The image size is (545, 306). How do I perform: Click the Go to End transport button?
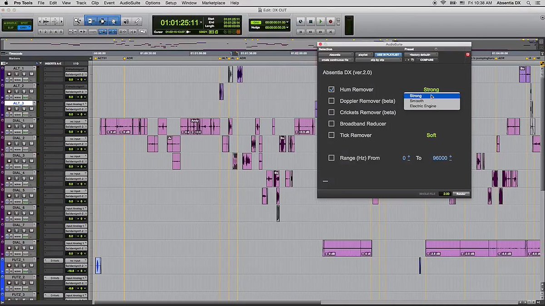coord(331,32)
